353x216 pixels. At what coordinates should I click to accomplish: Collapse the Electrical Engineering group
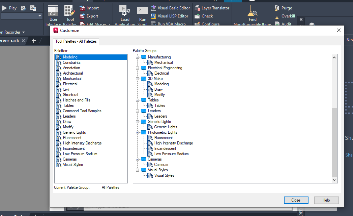tap(137, 68)
